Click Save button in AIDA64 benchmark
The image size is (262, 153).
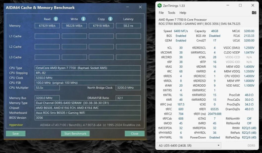point(15,133)
